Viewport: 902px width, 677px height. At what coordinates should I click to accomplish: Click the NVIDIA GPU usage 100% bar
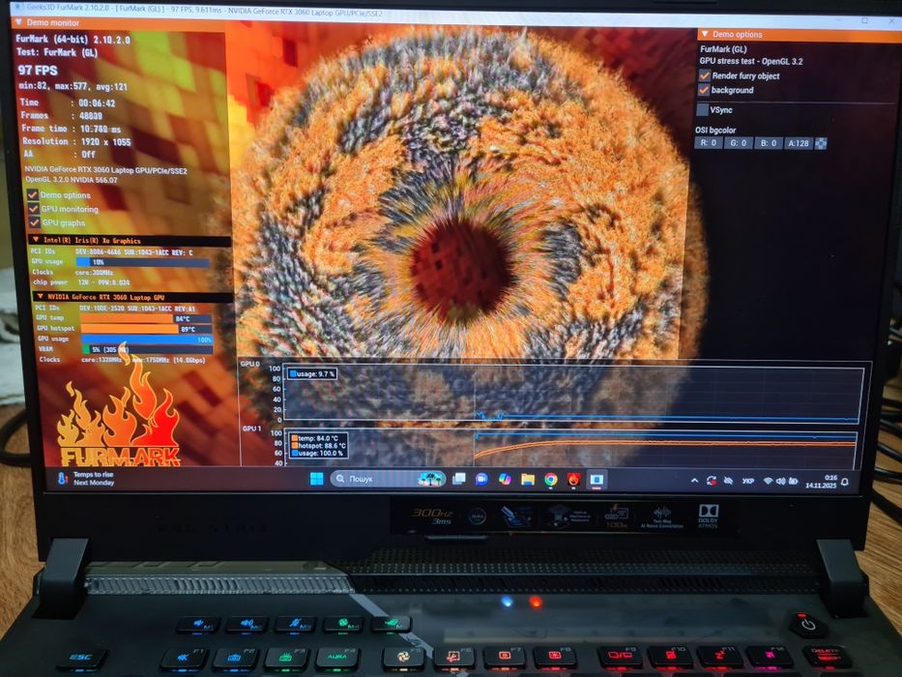click(147, 339)
